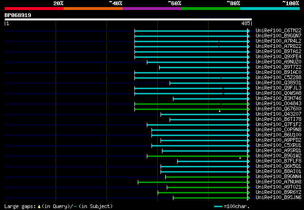Screen dimensions: 304x210
Task: Click the purple ~60% identity legend segment
Action: click(x=152, y=9)
